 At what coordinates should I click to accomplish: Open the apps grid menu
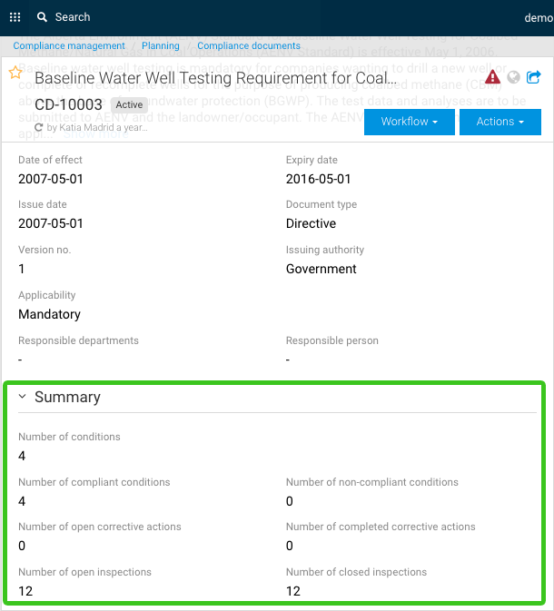click(x=15, y=17)
